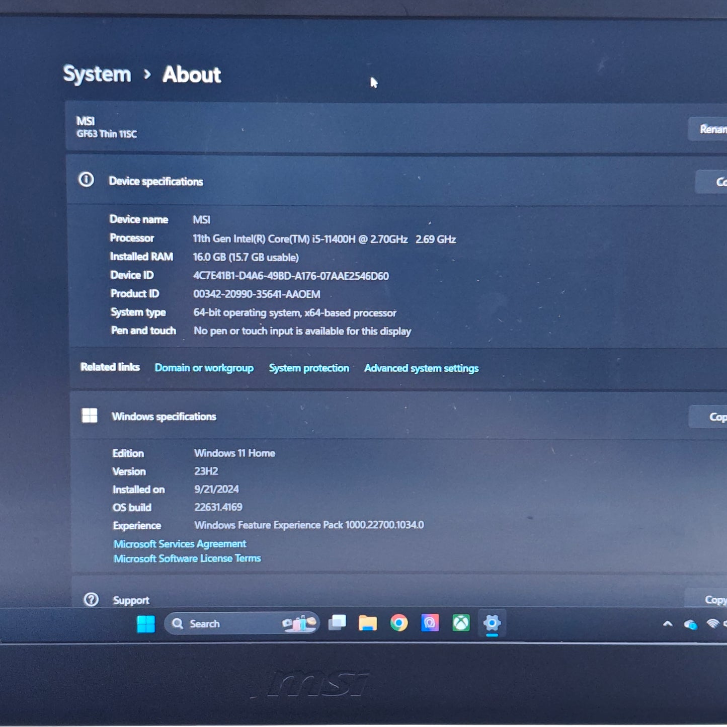The width and height of the screenshot is (727, 727).
Task: Click the Rename this PC button
Action: 708,129
